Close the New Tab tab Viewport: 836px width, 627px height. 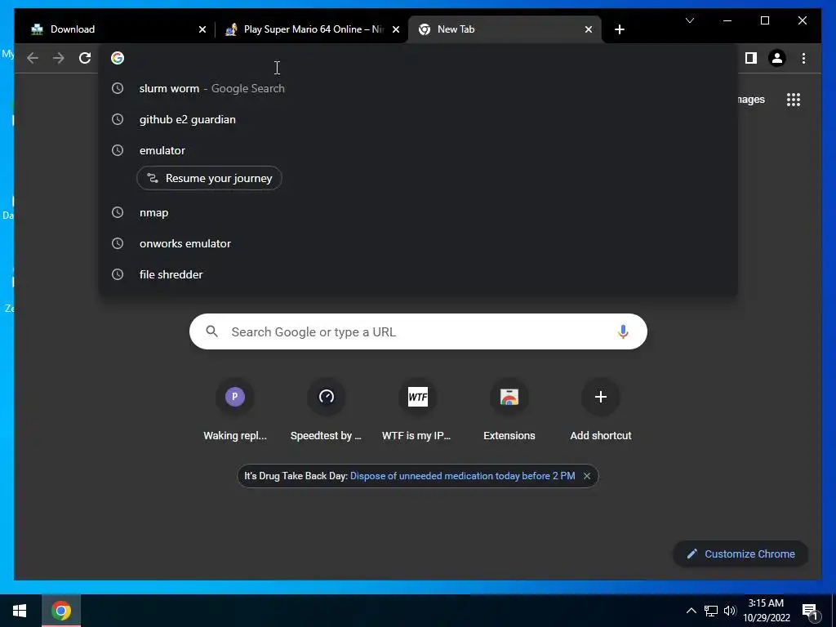589,29
